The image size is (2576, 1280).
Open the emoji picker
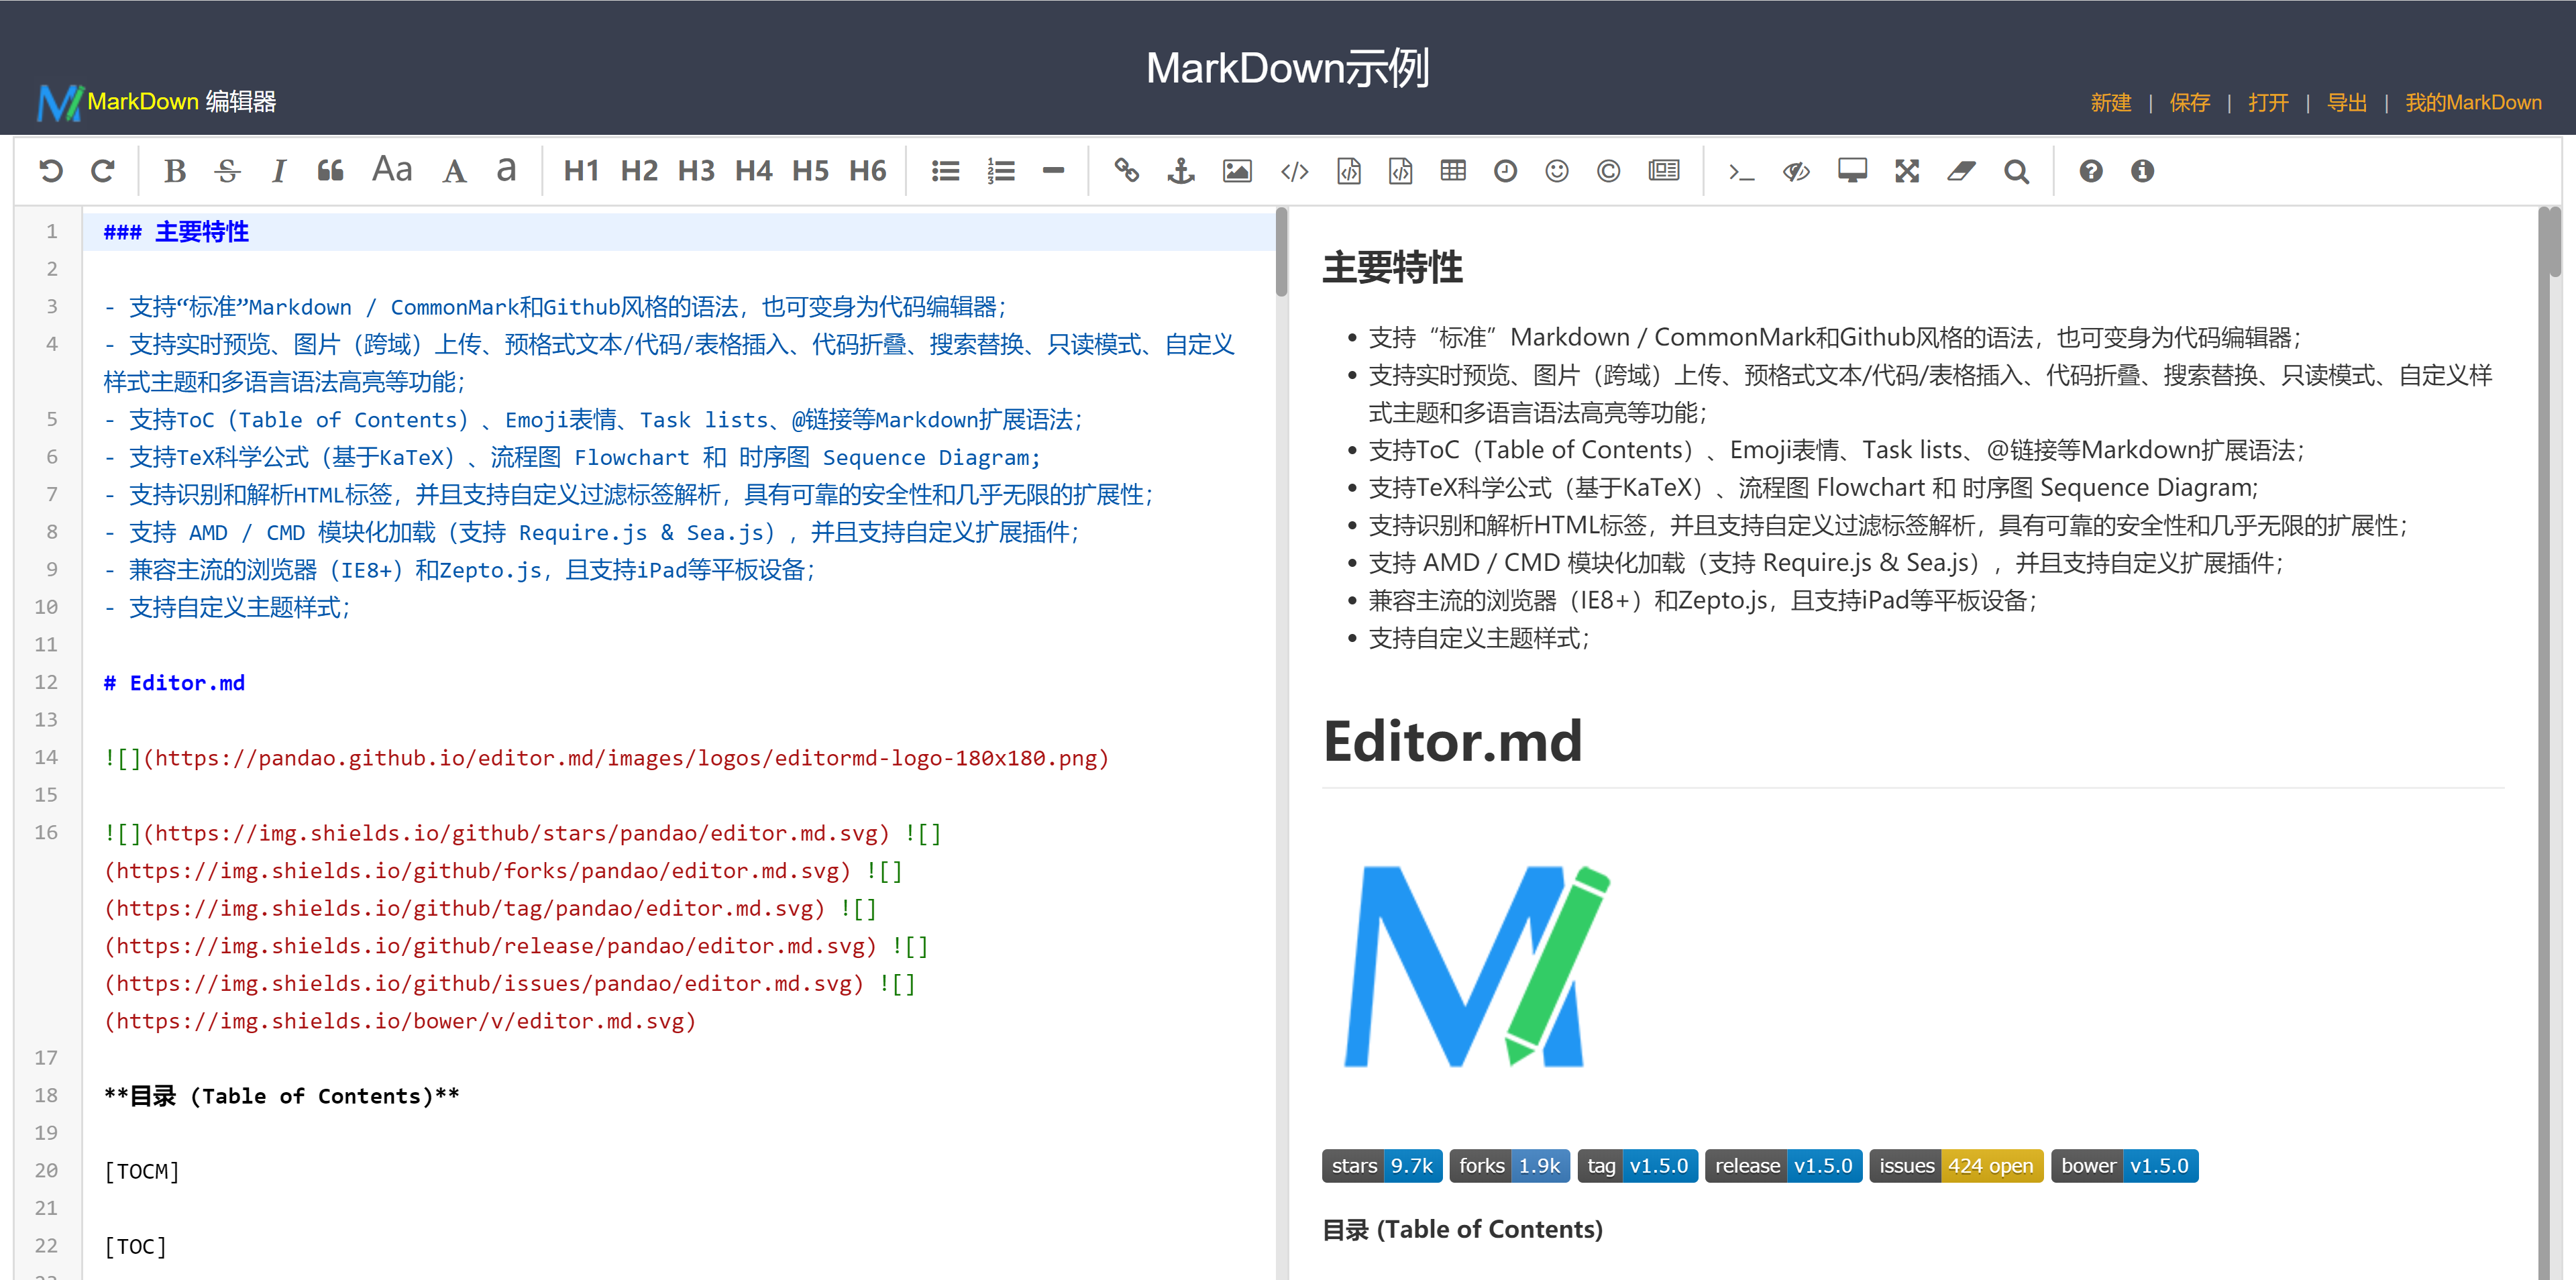1556,170
